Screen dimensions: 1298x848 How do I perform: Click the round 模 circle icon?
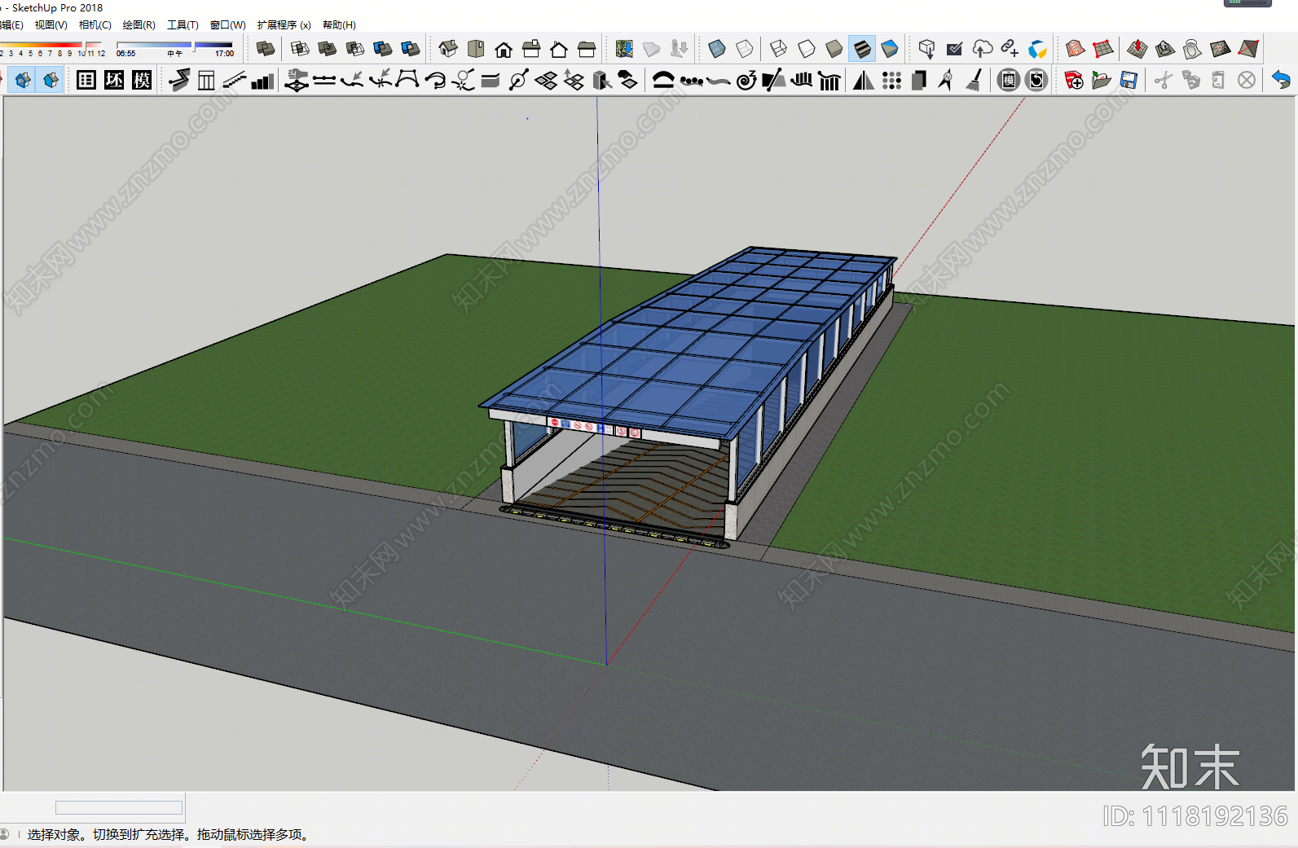tap(1009, 80)
